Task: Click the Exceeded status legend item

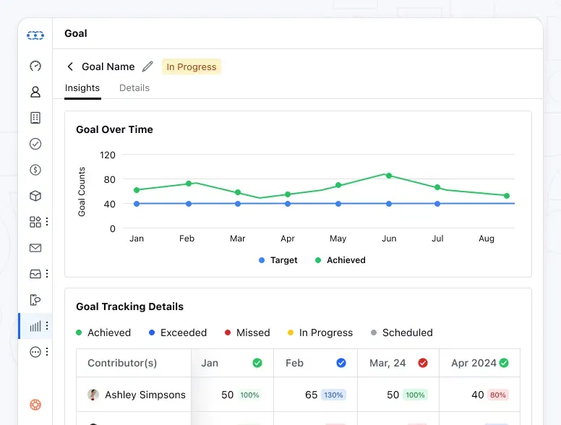Action: [178, 332]
